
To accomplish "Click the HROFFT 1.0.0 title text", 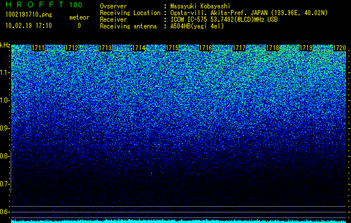I will 44,4.
